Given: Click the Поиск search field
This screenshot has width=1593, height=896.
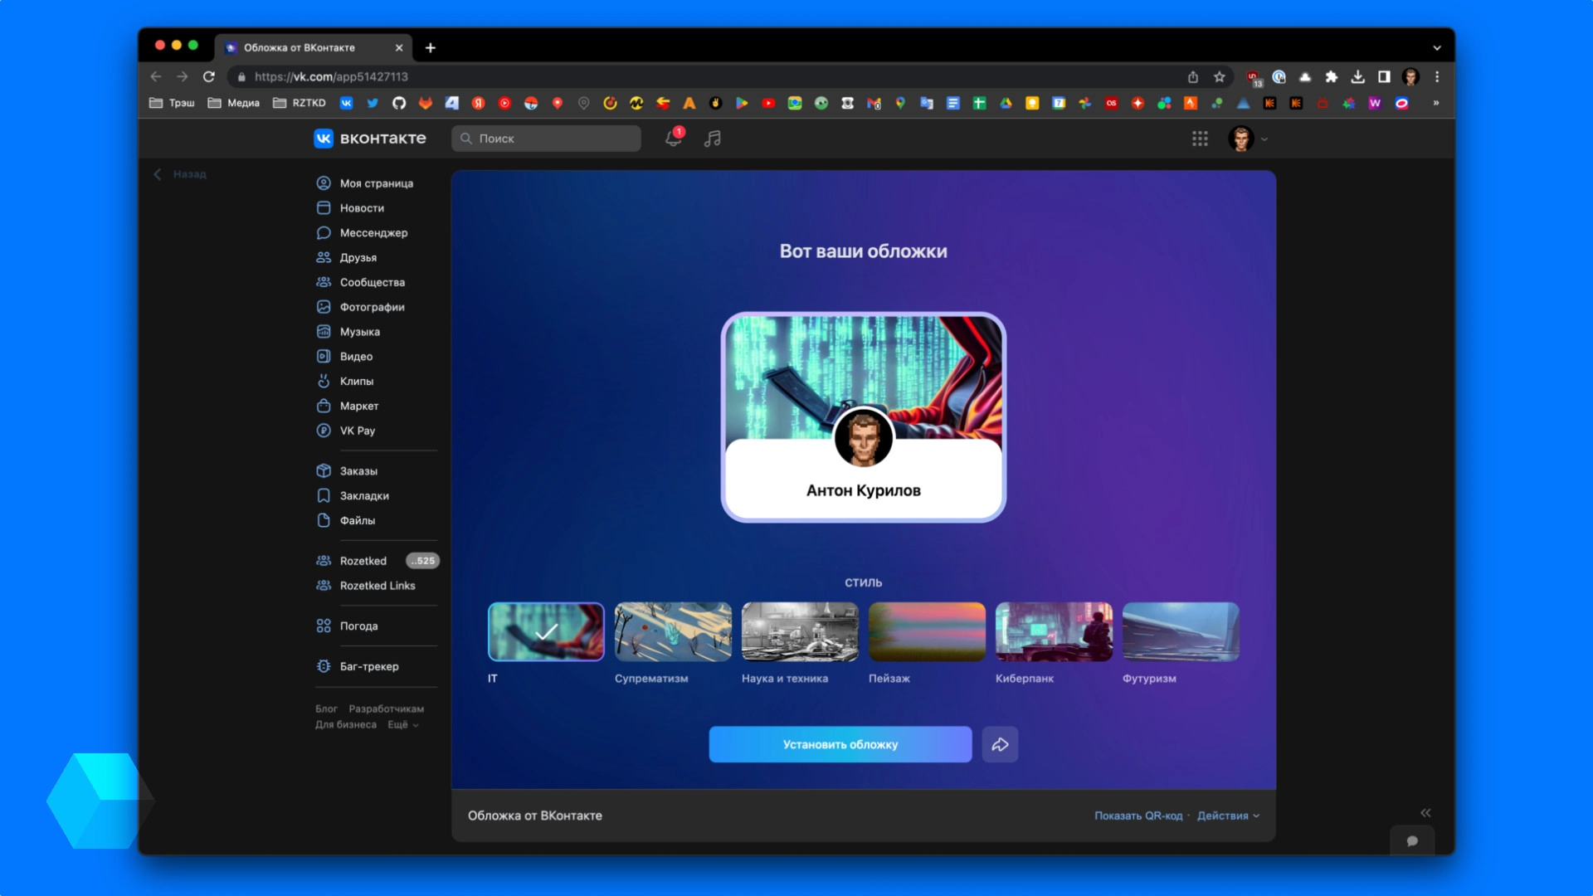Looking at the screenshot, I should [x=548, y=139].
